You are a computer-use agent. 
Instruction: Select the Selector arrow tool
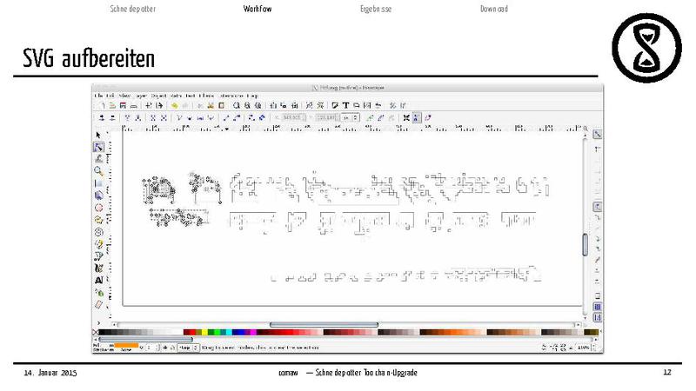[98, 135]
